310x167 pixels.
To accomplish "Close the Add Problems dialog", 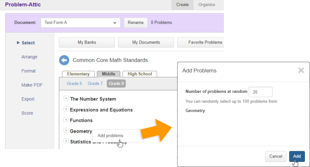I will (301, 70).
